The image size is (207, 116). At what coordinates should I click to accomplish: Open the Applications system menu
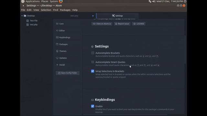click(33, 1)
